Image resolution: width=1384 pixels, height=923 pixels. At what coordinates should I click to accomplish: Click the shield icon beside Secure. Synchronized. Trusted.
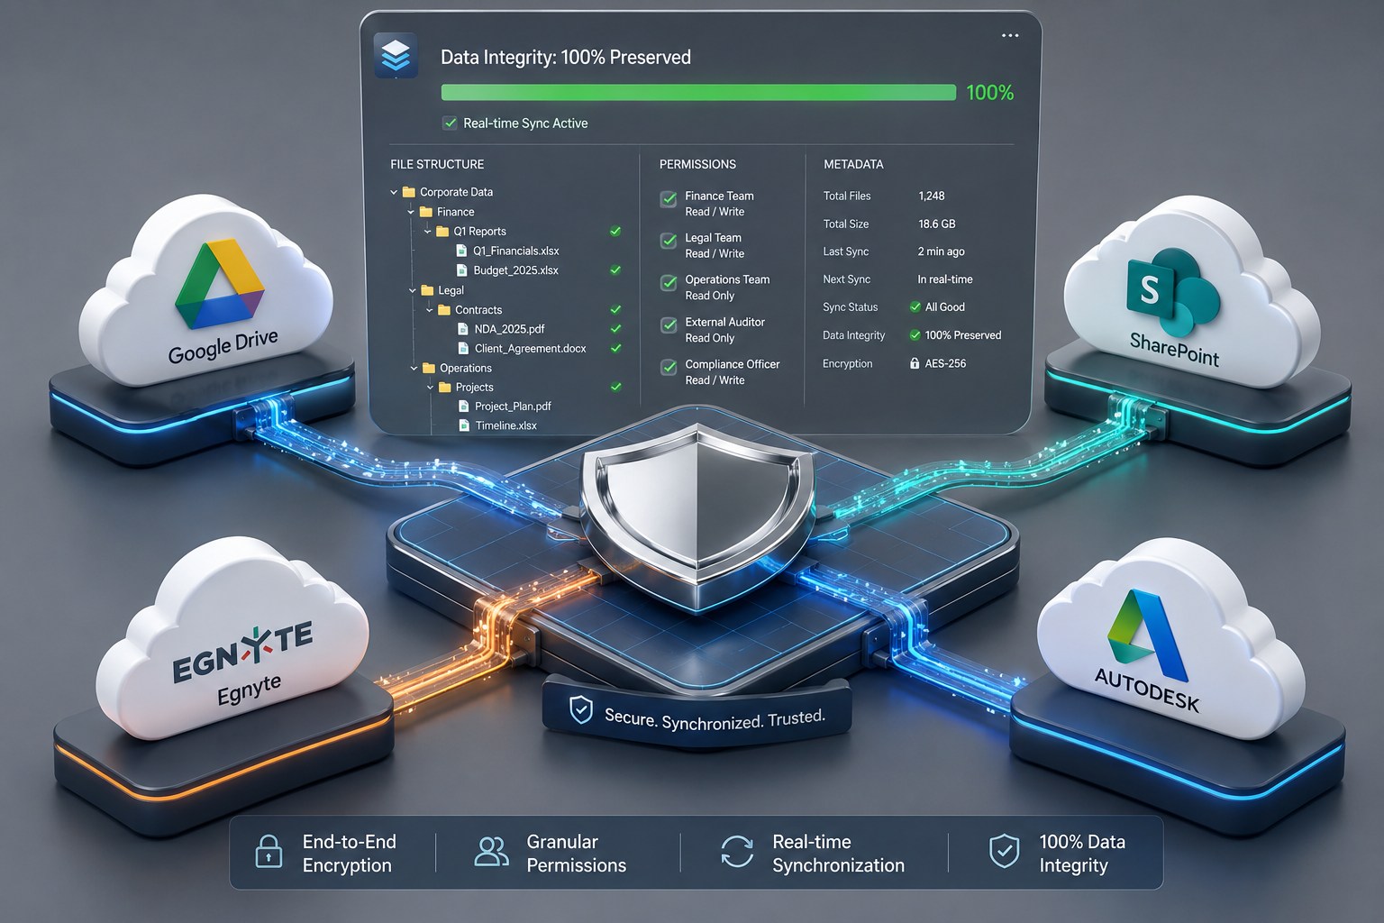pyautogui.click(x=581, y=711)
